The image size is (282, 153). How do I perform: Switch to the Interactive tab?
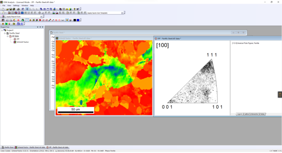point(254,114)
